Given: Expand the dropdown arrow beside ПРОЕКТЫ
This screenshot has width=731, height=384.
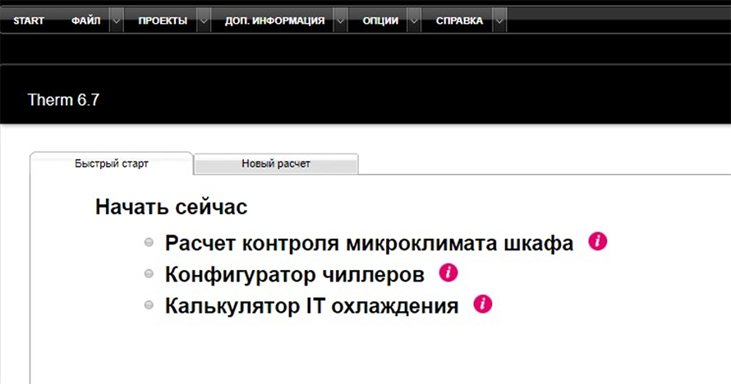Looking at the screenshot, I should (203, 21).
